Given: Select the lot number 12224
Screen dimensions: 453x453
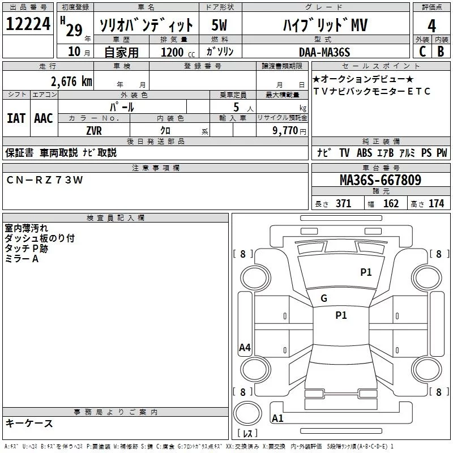Looking at the screenshot, I should click(x=28, y=24).
